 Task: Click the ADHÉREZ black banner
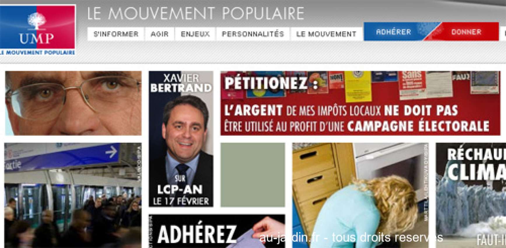click(x=217, y=231)
